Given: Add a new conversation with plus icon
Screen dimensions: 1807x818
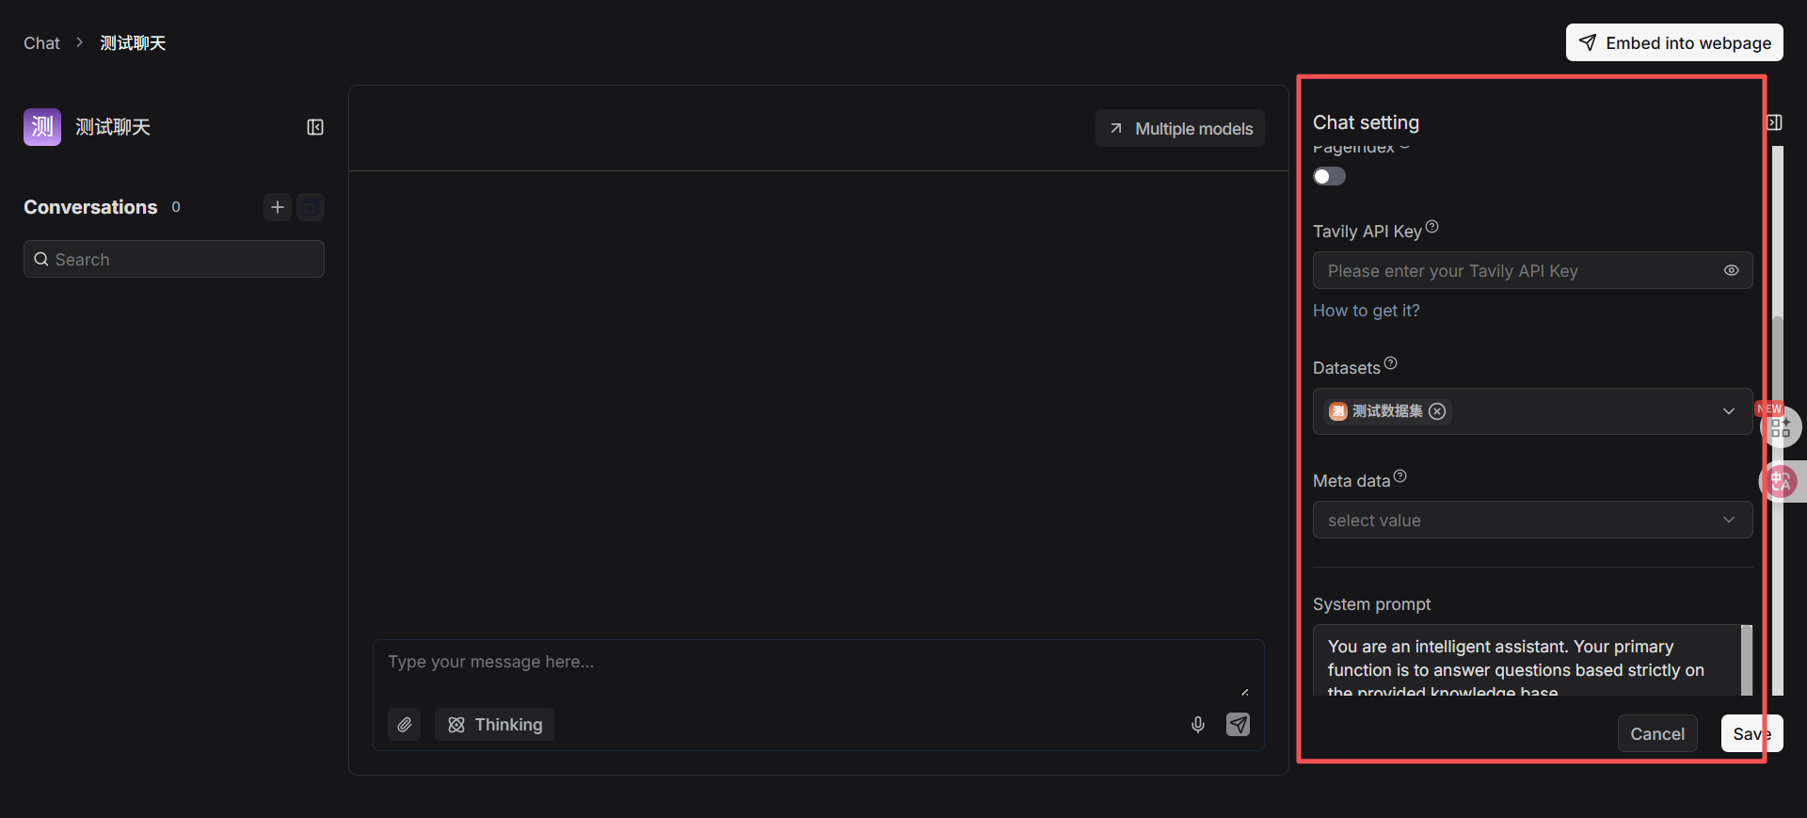Looking at the screenshot, I should [x=277, y=207].
